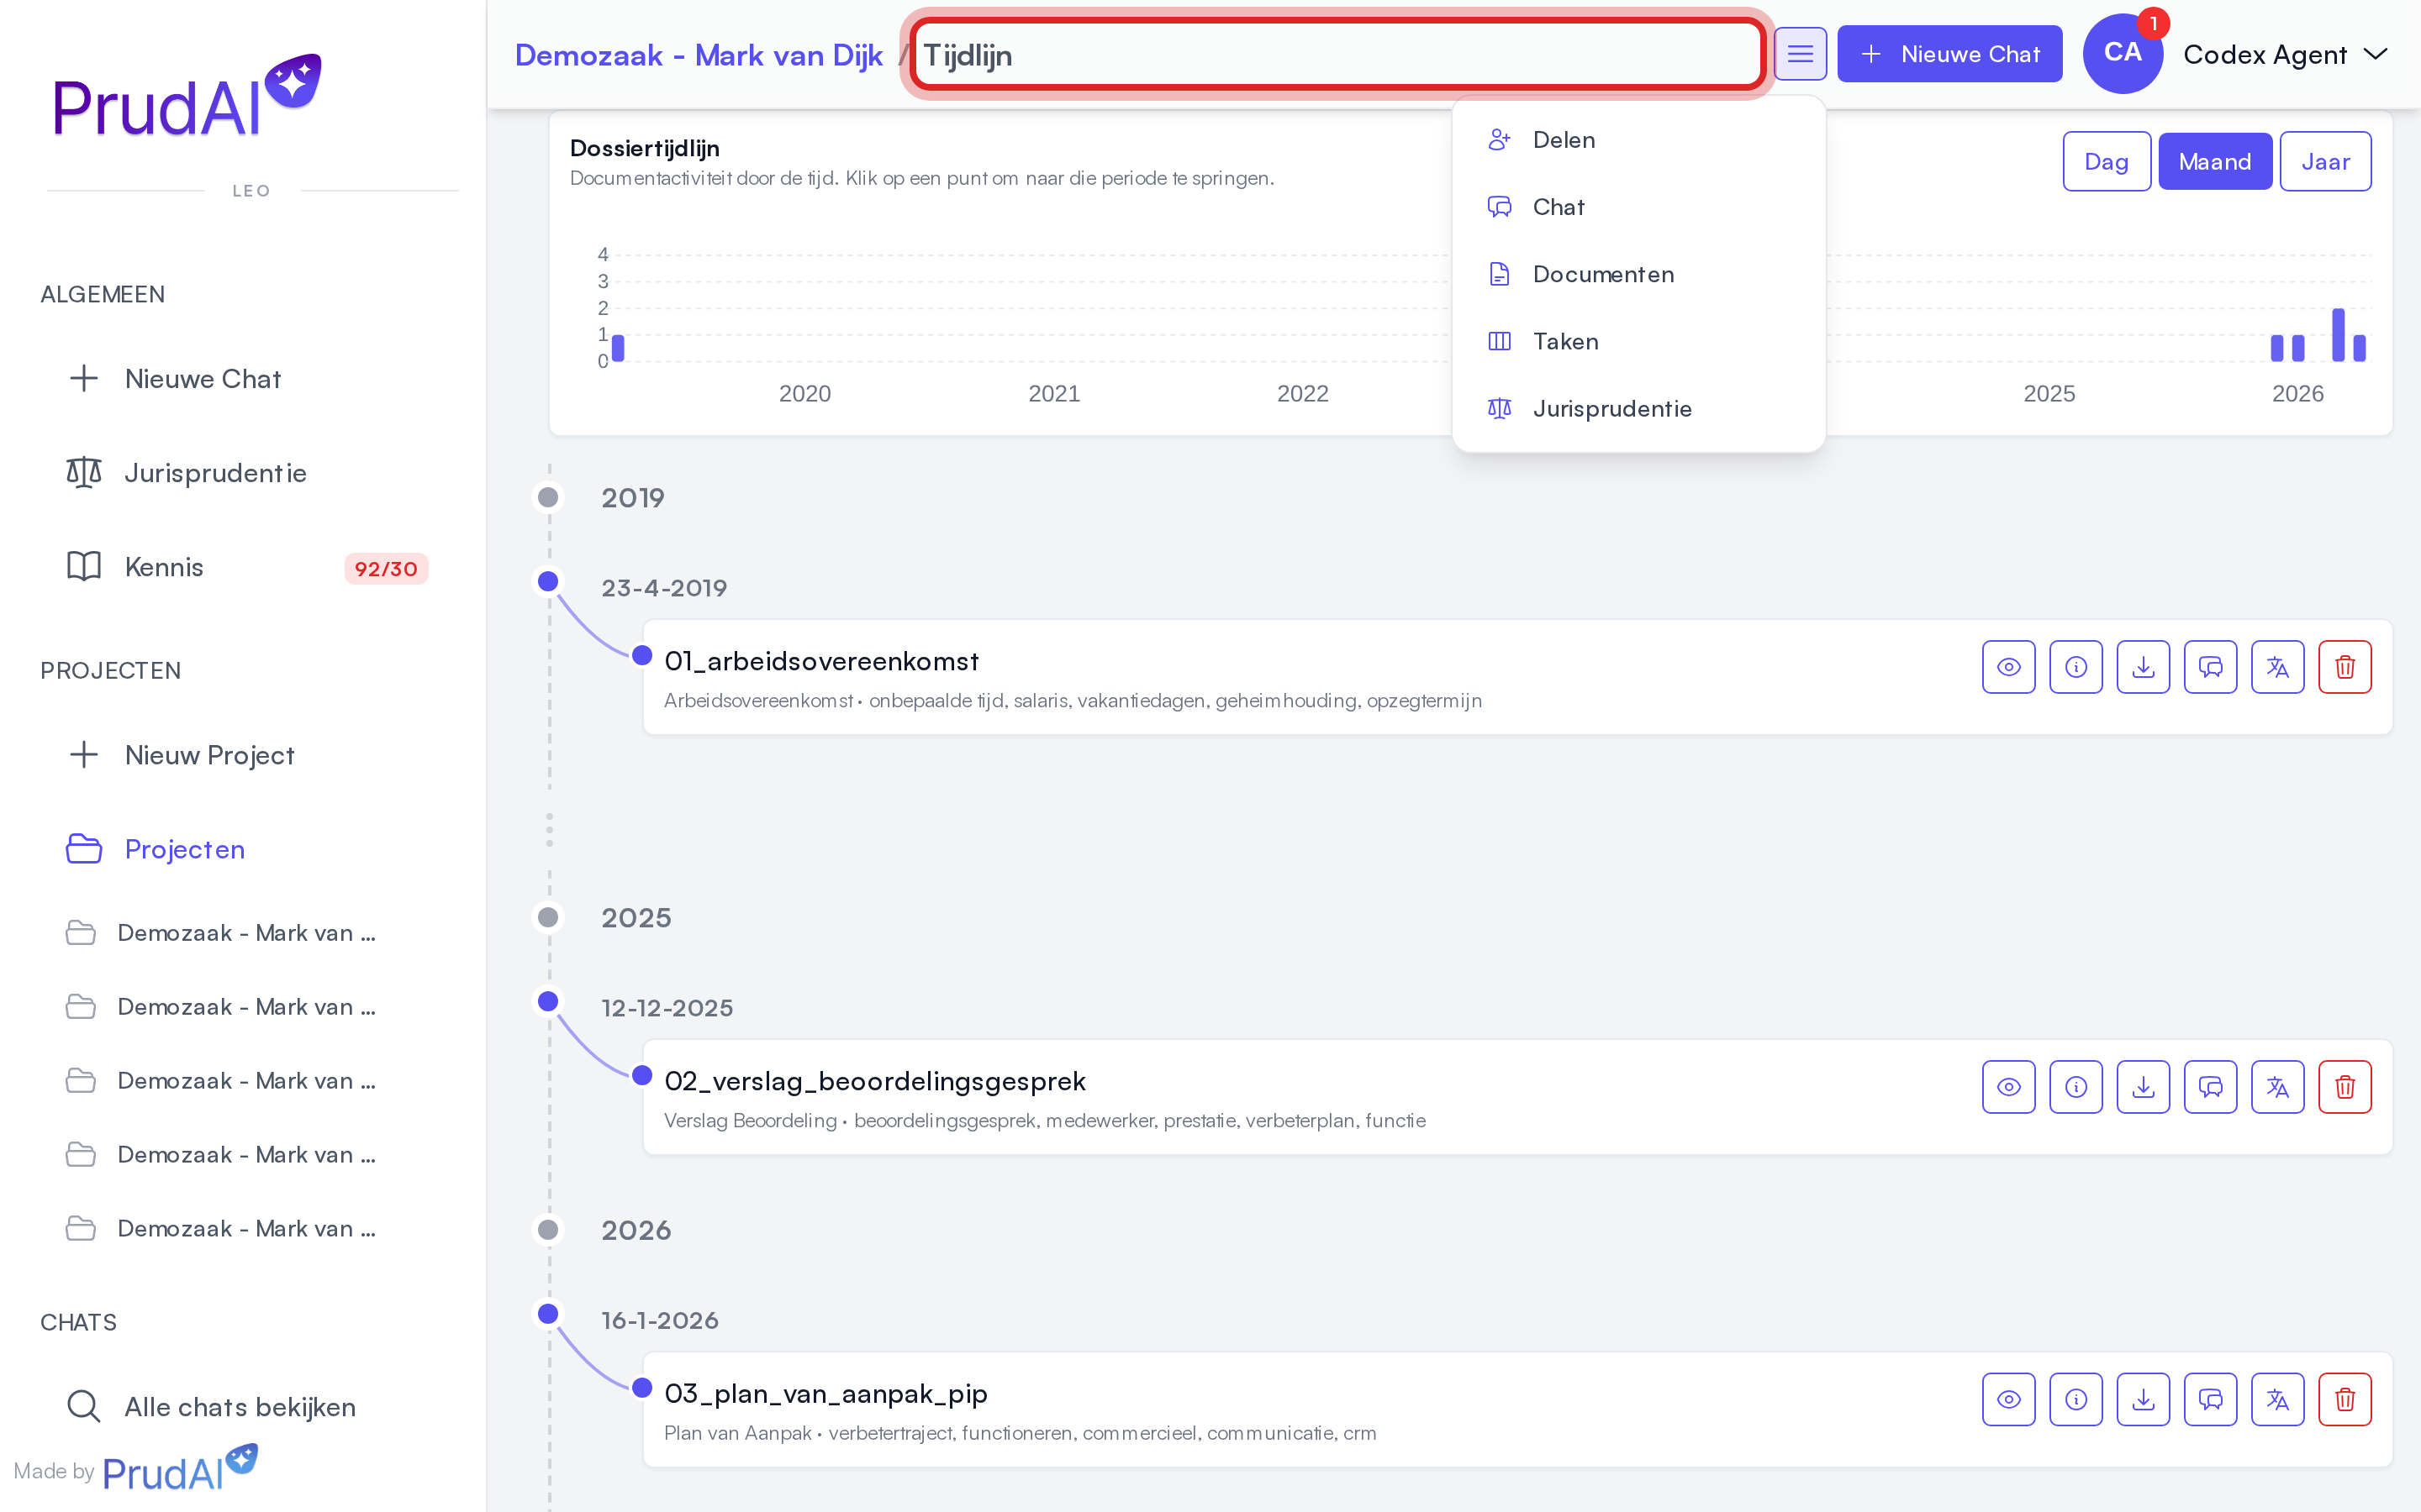
Task: Jump to the 12-12-2025 timeline marker
Action: [548, 1001]
